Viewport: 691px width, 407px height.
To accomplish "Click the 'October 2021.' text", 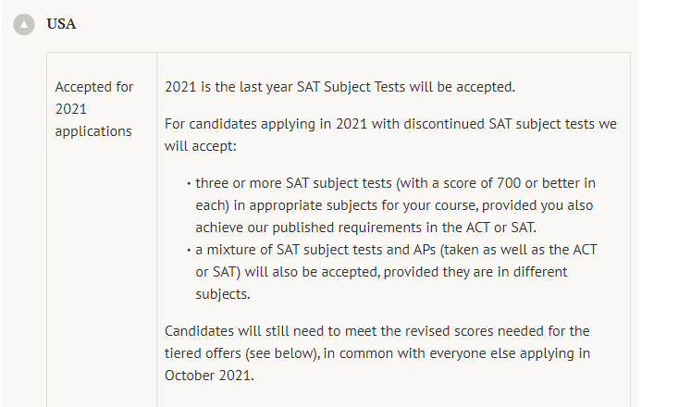I will point(209,376).
